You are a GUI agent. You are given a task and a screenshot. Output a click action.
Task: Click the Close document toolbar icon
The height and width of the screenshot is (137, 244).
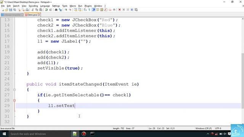click(x=19, y=10)
